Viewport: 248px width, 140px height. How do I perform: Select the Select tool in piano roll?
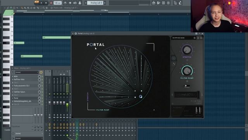click(x=41, y=8)
